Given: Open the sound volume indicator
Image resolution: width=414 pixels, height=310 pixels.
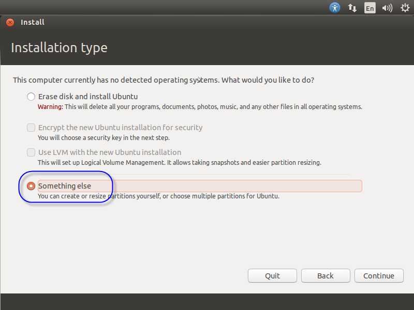Looking at the screenshot, I should (x=387, y=8).
